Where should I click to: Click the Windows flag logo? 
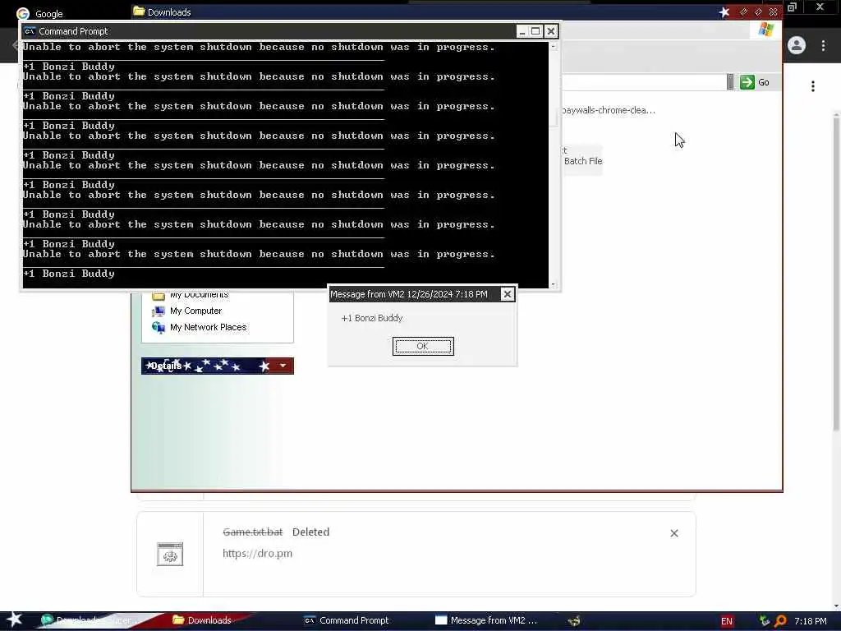coord(766,30)
